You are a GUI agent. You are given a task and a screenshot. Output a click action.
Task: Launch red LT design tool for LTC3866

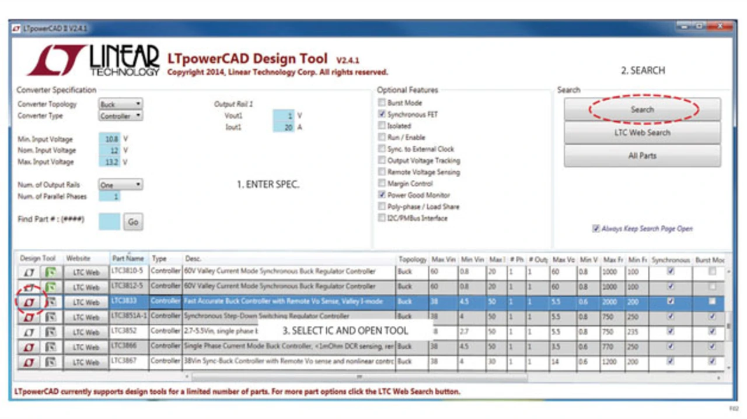[x=29, y=347]
